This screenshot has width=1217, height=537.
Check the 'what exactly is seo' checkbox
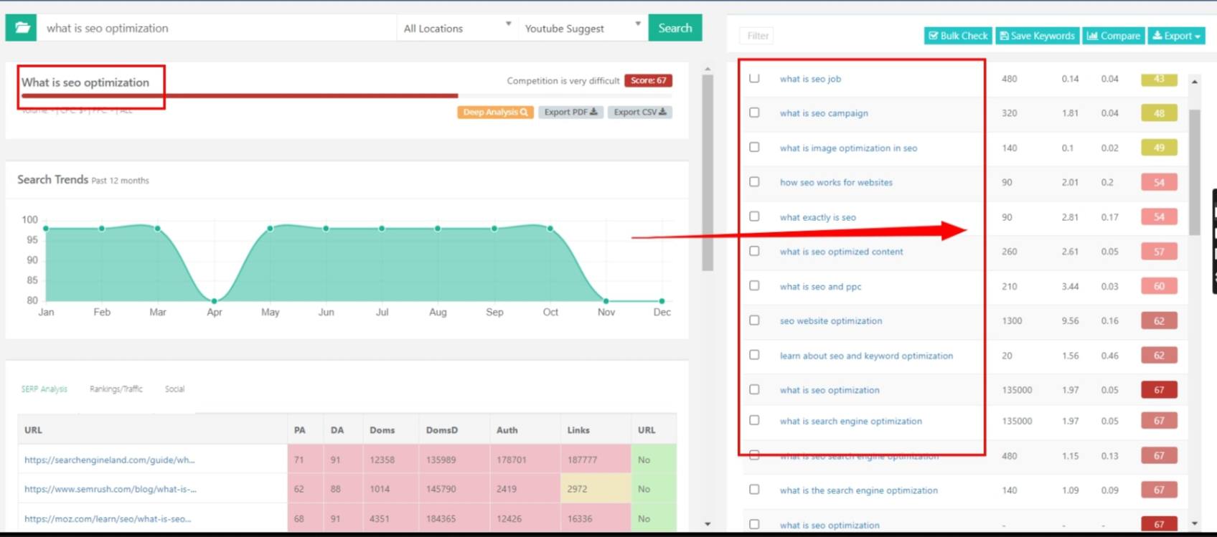[754, 216]
